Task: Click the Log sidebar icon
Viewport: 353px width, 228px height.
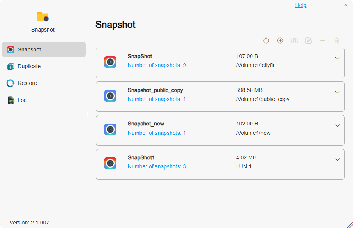Action: 11,100
